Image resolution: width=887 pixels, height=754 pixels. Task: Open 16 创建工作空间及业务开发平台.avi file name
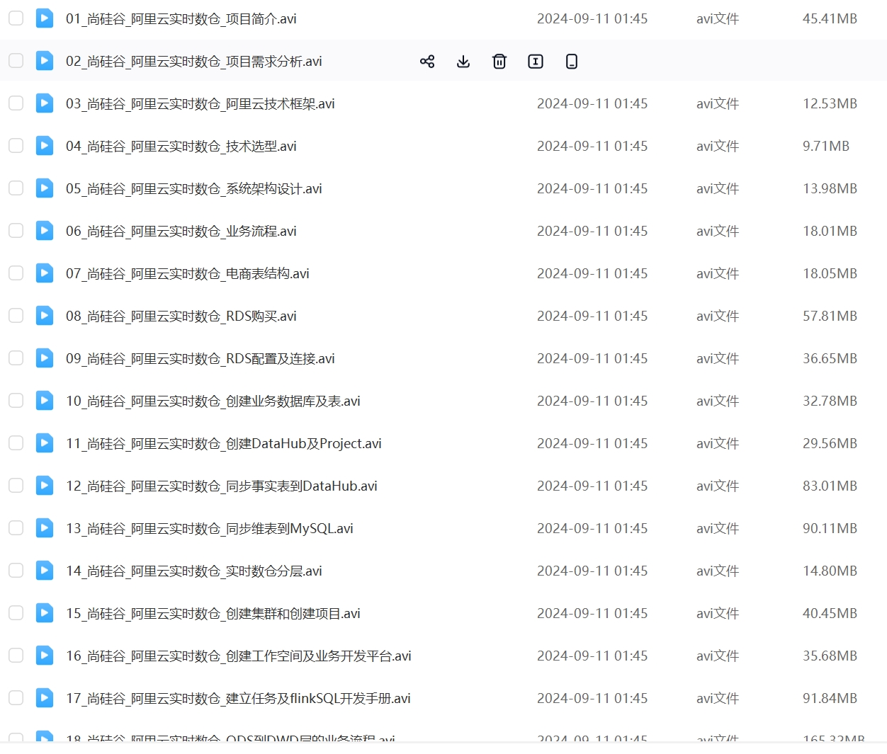point(238,656)
